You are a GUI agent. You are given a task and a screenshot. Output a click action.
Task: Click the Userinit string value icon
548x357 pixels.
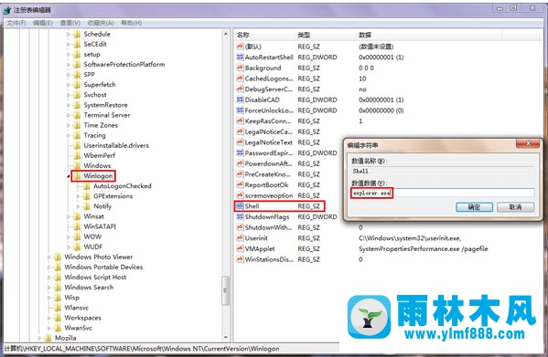point(240,237)
